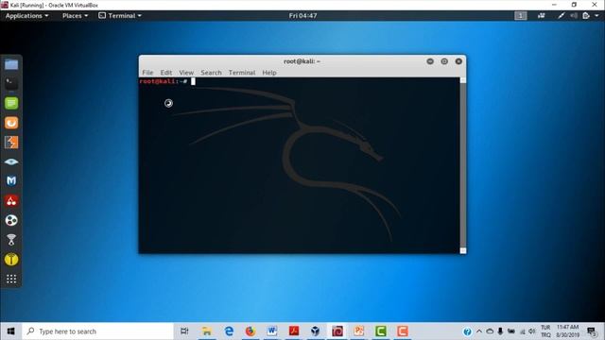Open Task View on Windows taskbar
The image size is (605, 340).
184,331
